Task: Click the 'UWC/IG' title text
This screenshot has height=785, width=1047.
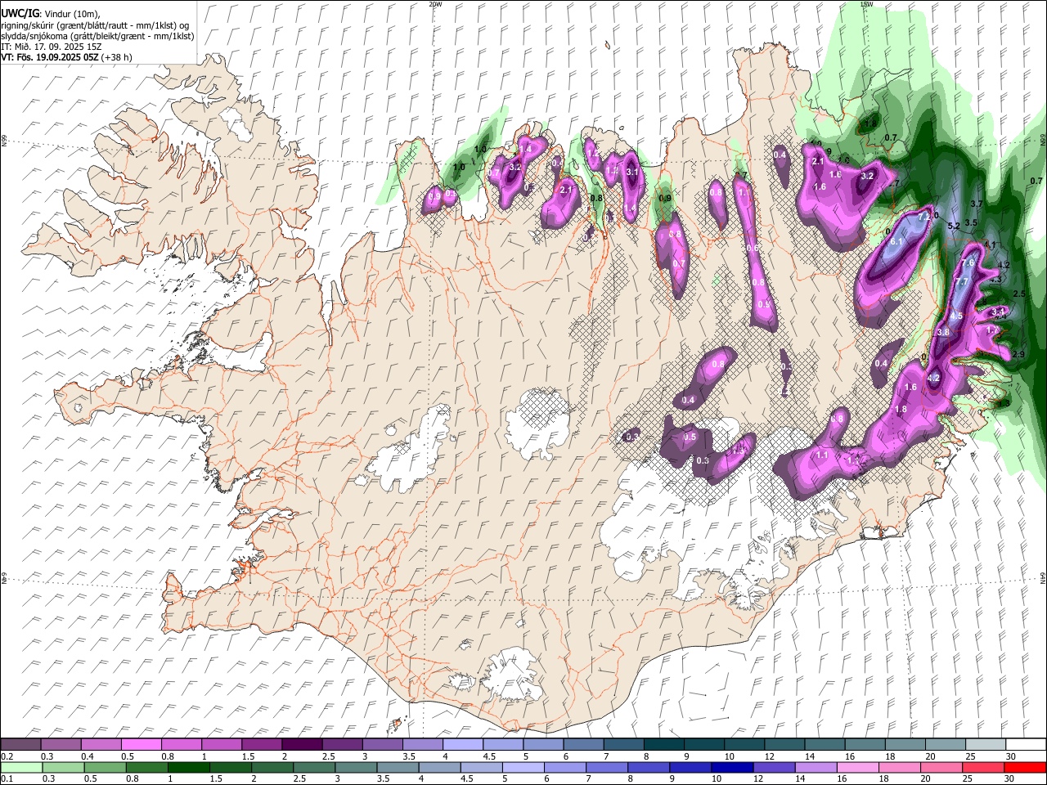Action: pyautogui.click(x=19, y=14)
